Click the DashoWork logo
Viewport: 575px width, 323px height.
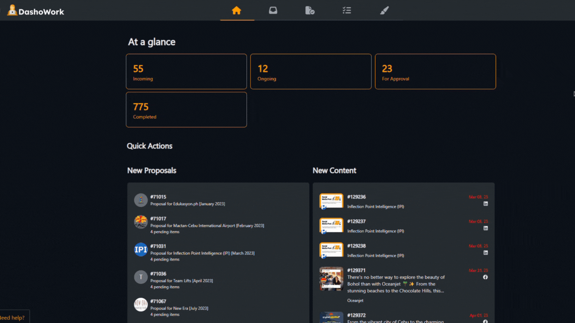36,11
